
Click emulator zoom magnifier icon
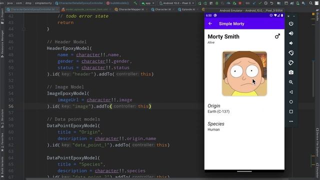tap(291, 82)
